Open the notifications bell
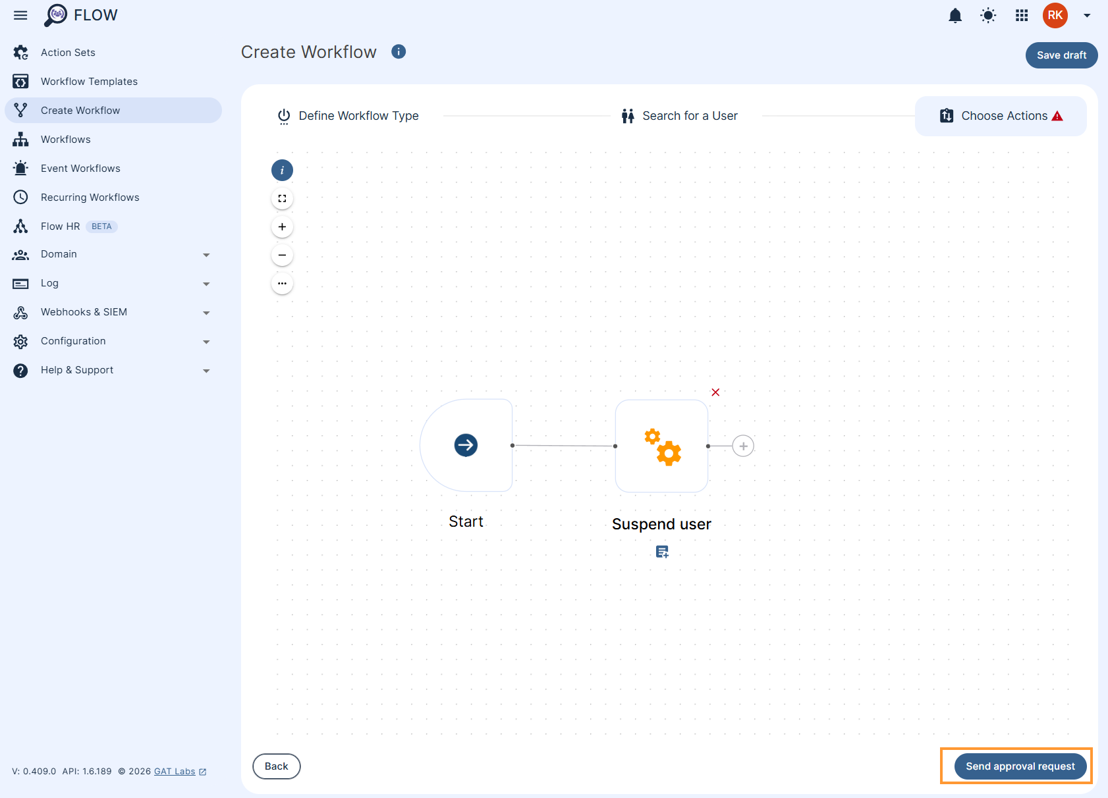 point(955,15)
